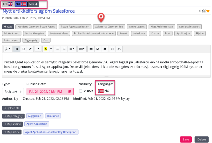
Task: Click the statistics chart icon
Action: pos(204,11)
